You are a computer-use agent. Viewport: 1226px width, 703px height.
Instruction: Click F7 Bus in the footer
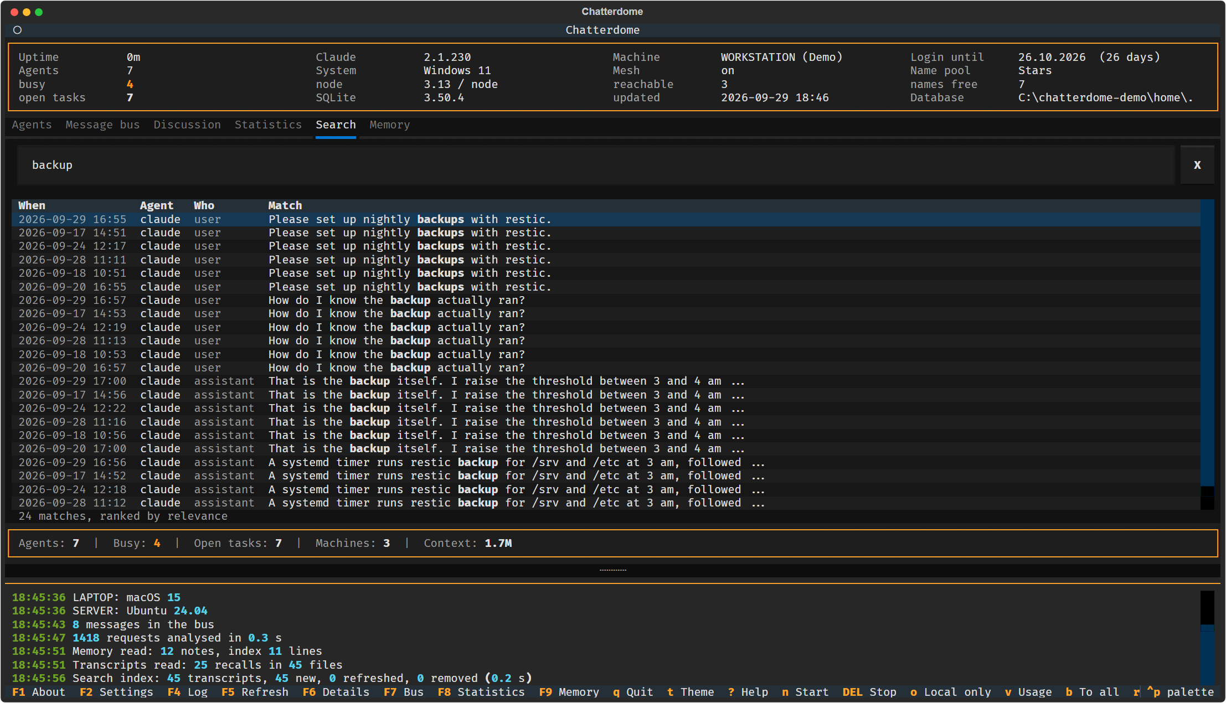coord(403,692)
